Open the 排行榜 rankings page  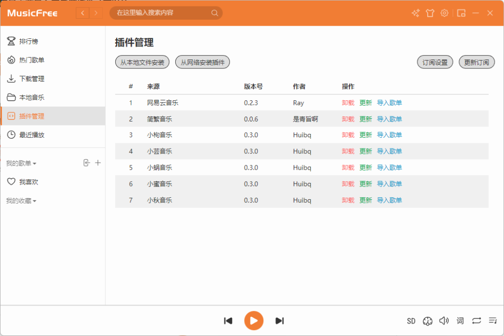pos(53,41)
